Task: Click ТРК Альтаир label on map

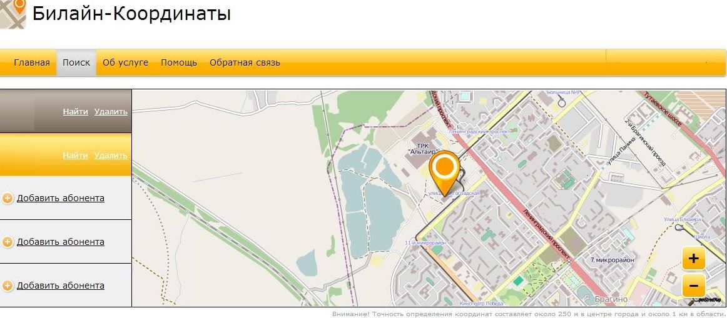Action: click(424, 149)
